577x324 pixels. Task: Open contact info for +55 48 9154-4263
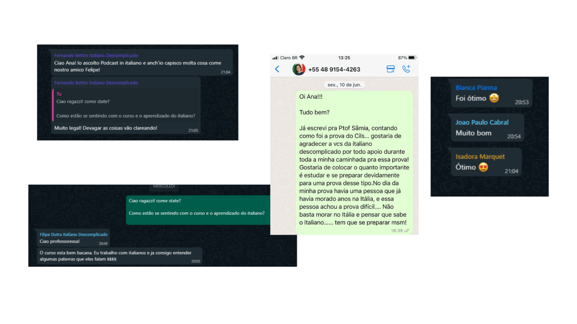(x=334, y=69)
